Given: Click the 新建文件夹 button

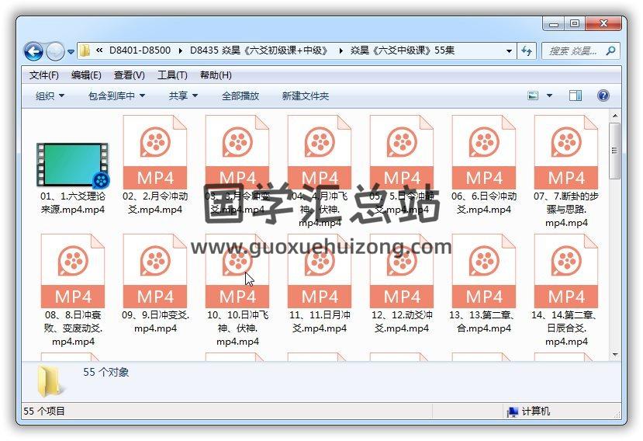Looking at the screenshot, I should [305, 95].
